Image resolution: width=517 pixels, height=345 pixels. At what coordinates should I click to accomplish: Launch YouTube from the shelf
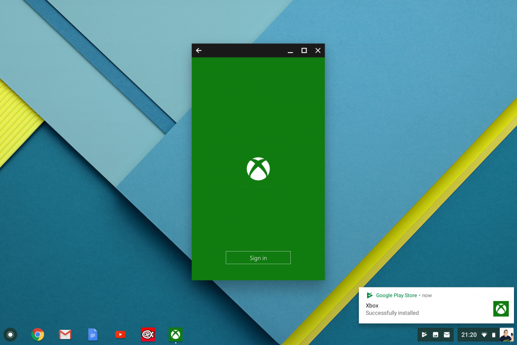click(120, 334)
